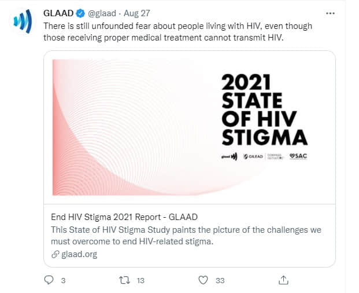The height and width of the screenshot is (293, 359).
Task: Click the card description about HIV stigma study
Action: click(x=186, y=236)
